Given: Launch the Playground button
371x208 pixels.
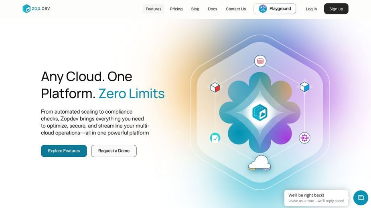Looking at the screenshot, I should click(275, 9).
